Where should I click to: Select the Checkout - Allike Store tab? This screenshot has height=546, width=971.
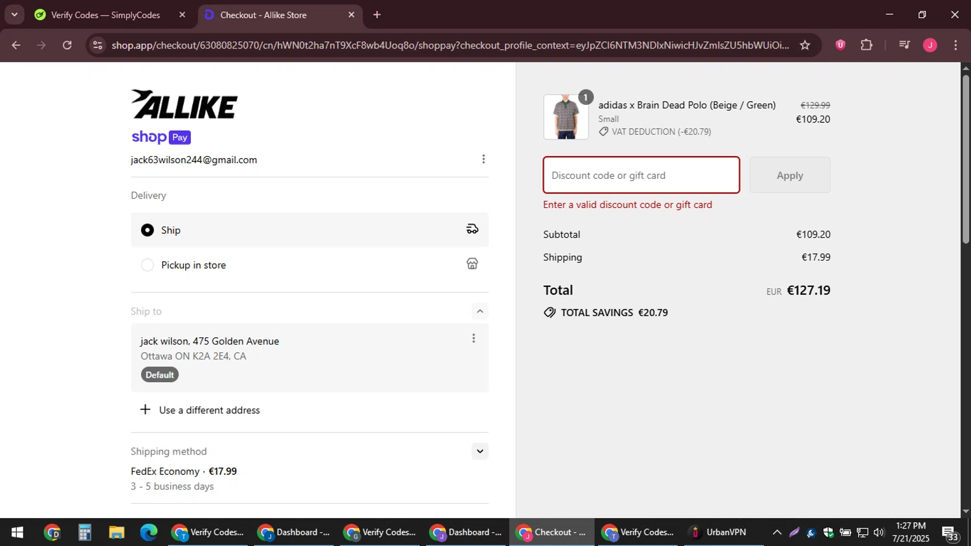coord(263,15)
